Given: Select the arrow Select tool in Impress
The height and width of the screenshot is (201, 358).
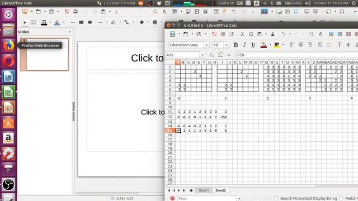Looking at the screenshot, I should click(x=25, y=22).
